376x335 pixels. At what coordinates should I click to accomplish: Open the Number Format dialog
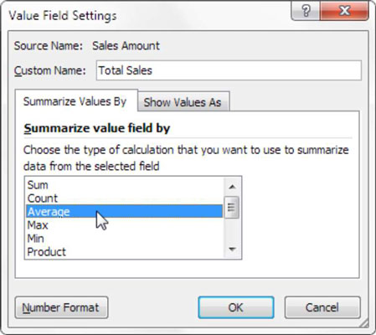point(61,307)
